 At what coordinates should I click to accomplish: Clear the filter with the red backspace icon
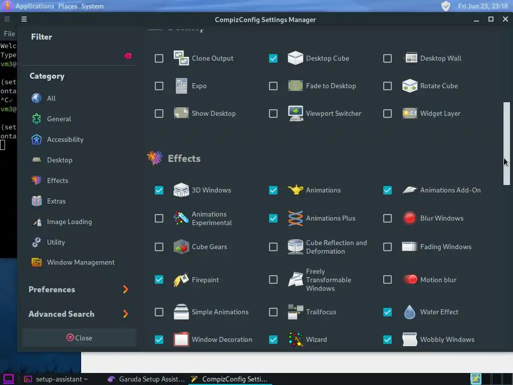128,56
